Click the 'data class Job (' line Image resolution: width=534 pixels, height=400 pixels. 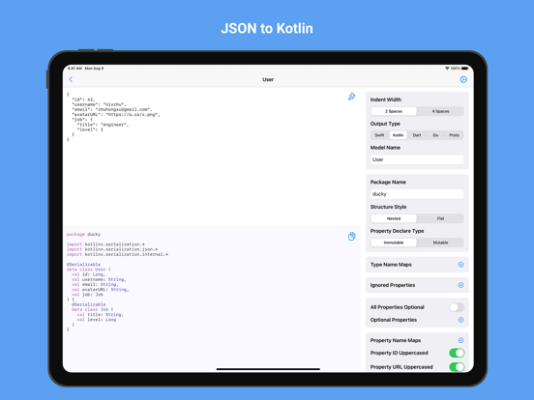pyautogui.click(x=92, y=309)
